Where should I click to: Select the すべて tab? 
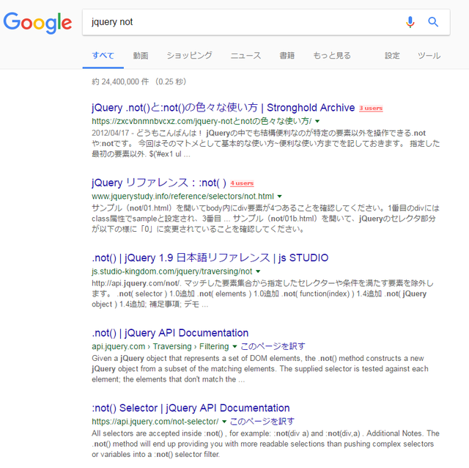click(x=103, y=56)
